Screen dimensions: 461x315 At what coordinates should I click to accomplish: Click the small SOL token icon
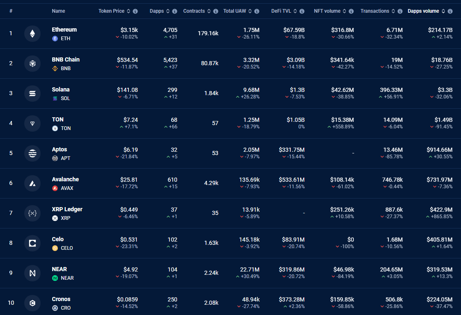[55, 98]
